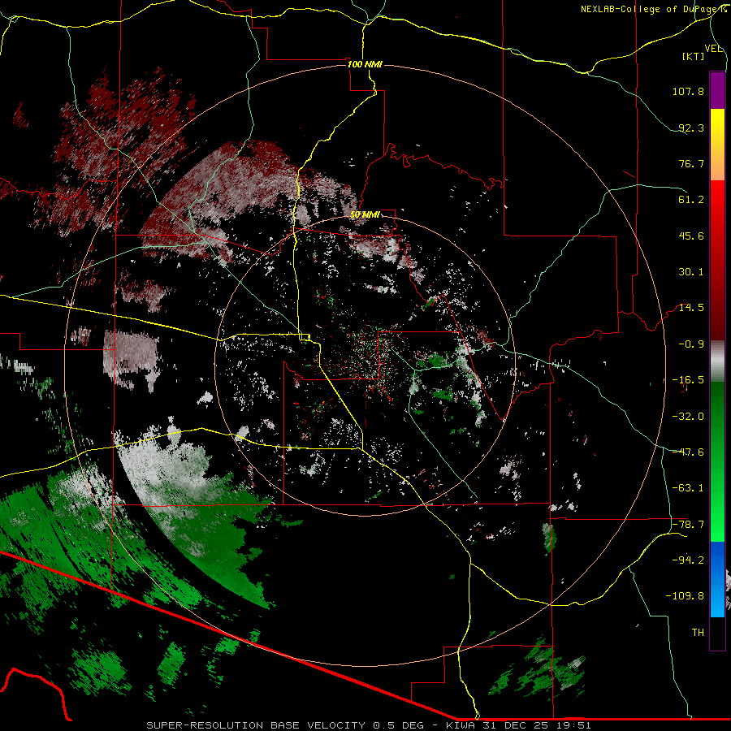Screen dimensions: 731x731
Task: Pick the blue segment of velocity color bar
Action: [x=717, y=579]
